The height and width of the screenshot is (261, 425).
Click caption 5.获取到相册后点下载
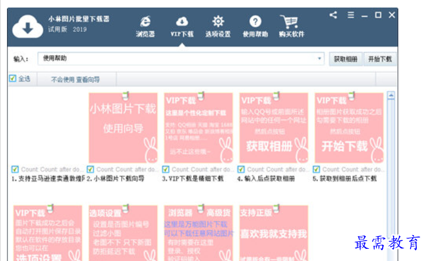tap(345, 179)
